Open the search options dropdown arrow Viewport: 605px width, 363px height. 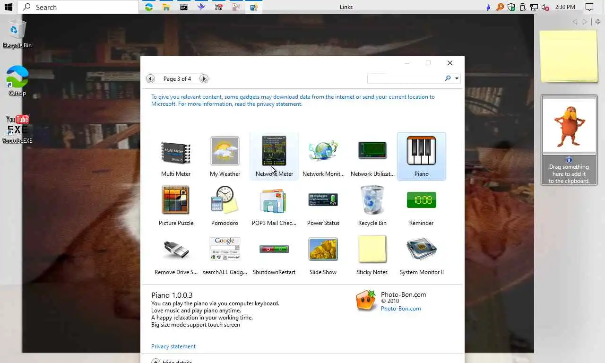tap(457, 78)
